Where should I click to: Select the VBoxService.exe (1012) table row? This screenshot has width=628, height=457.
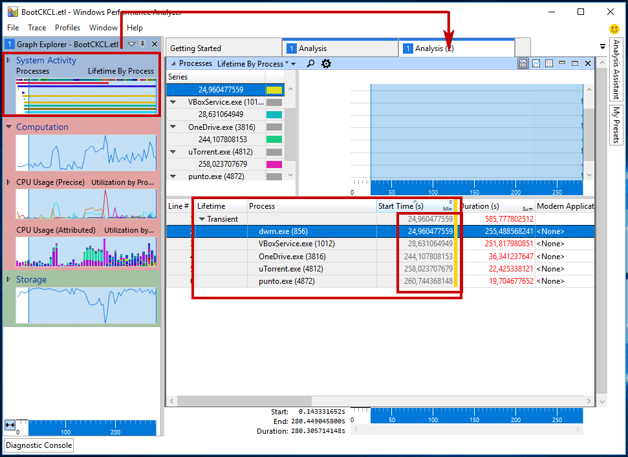click(380, 244)
